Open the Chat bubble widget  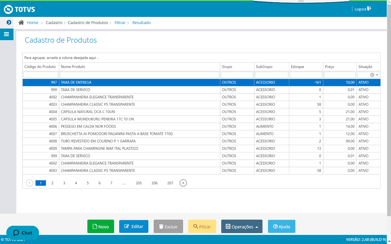[23, 233]
